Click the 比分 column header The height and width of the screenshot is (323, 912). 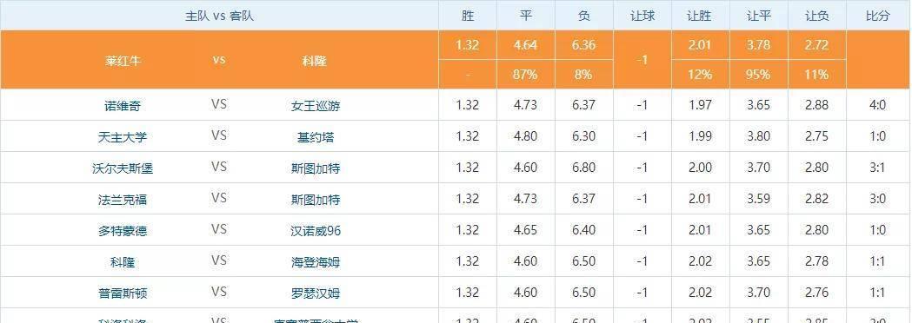[878, 16]
